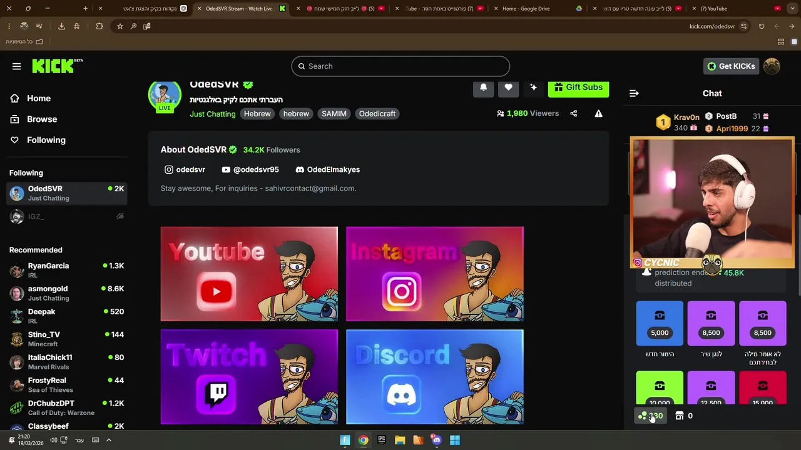This screenshot has height=450, width=801.
Task: Click the Gift Subs button
Action: tap(578, 87)
